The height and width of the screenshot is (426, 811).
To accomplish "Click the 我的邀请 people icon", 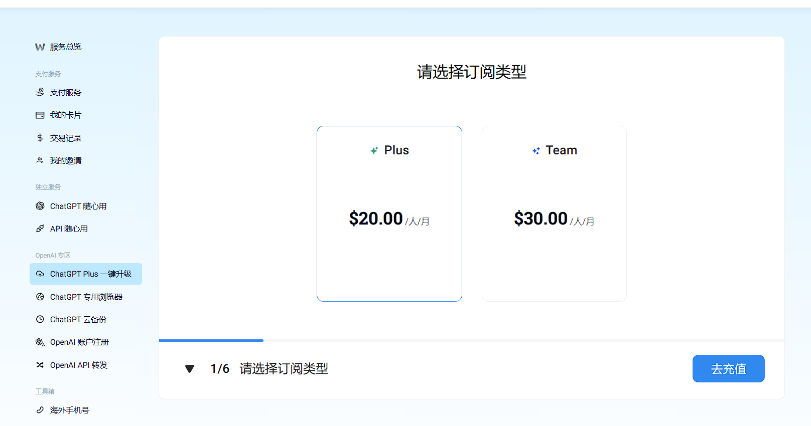I will pyautogui.click(x=40, y=160).
